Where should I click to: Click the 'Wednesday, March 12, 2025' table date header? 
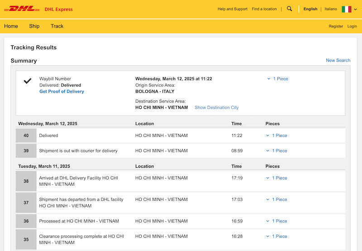tap(48, 123)
